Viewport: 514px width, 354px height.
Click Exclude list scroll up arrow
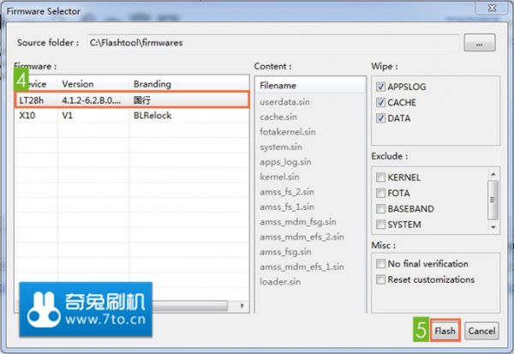pyautogui.click(x=493, y=173)
